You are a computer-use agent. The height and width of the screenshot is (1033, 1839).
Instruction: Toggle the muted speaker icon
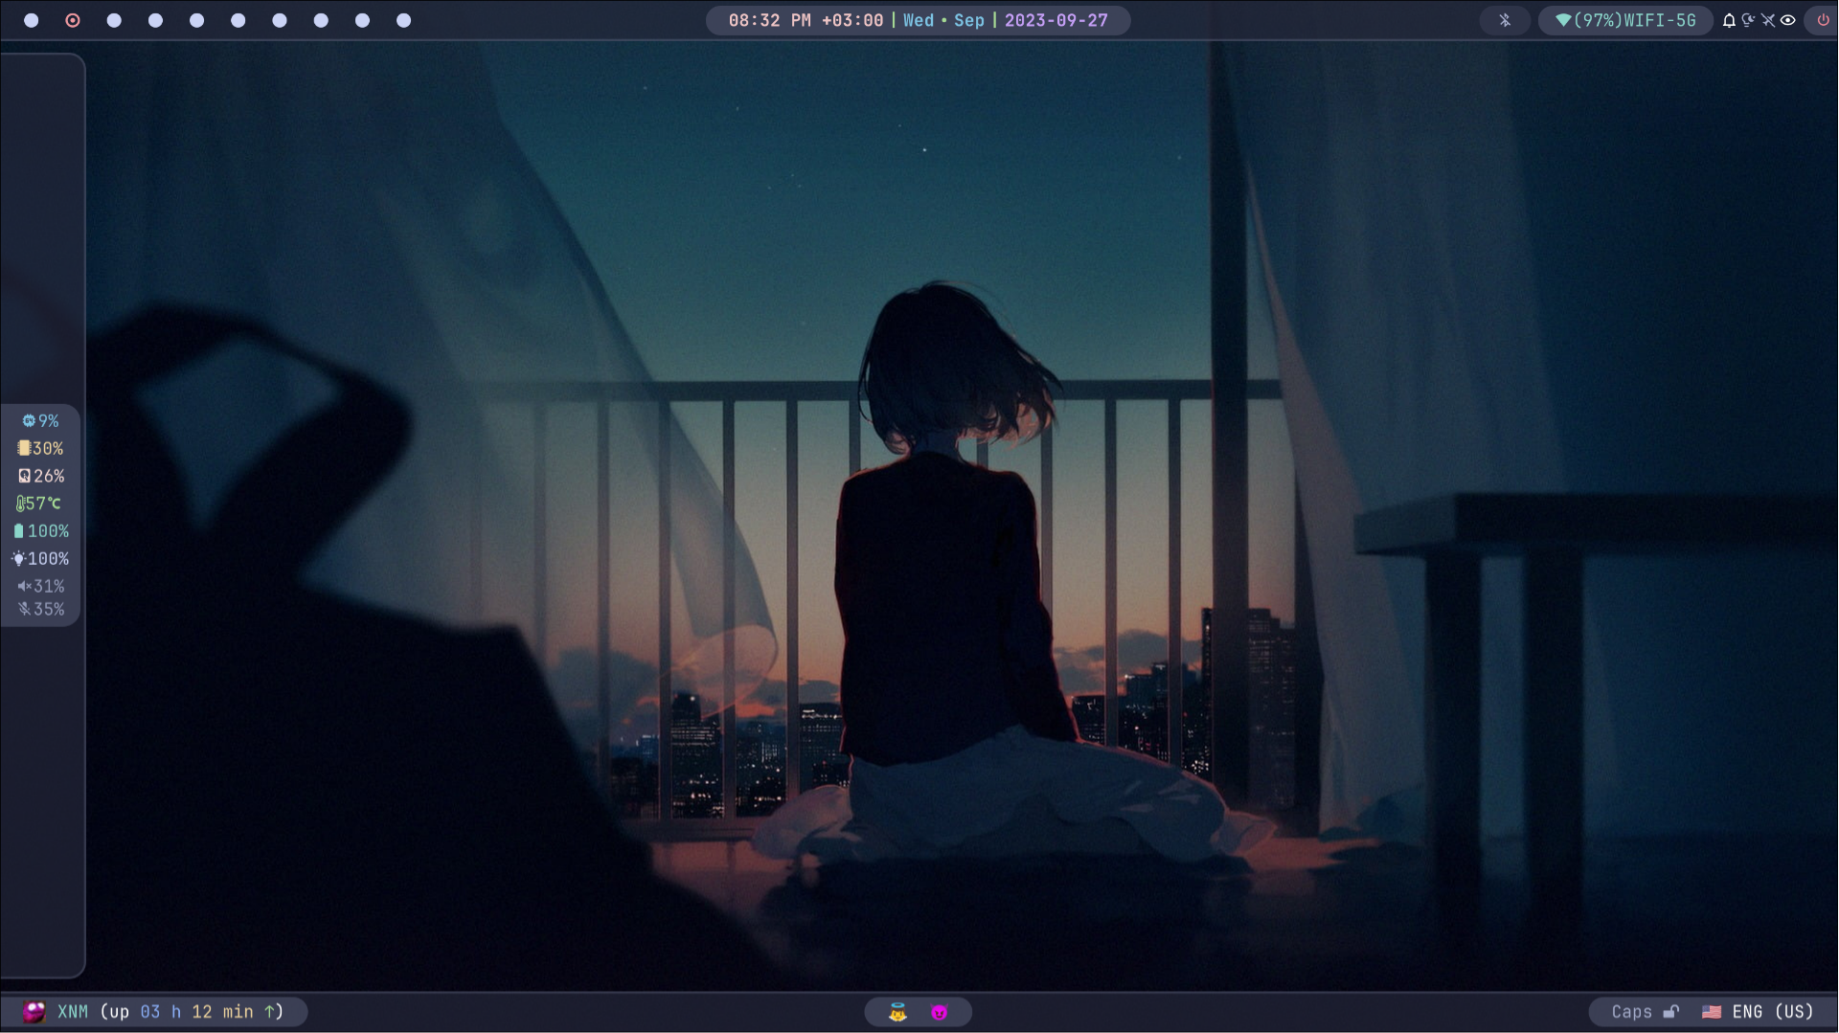25,586
